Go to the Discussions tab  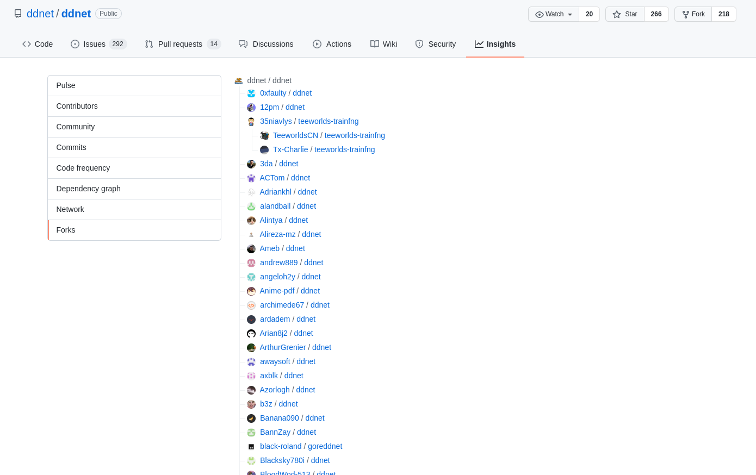pos(266,44)
